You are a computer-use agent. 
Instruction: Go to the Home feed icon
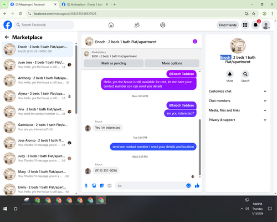pos(111,25)
